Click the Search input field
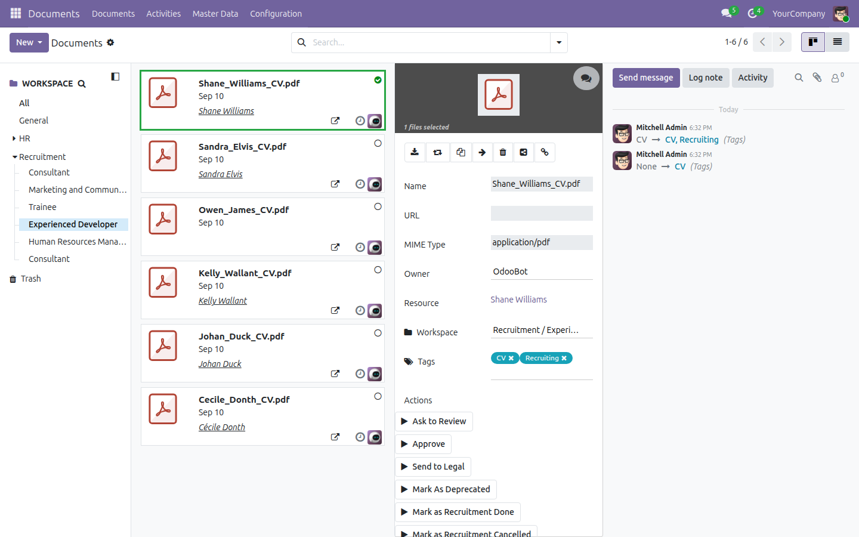859x537 pixels. pos(429,42)
